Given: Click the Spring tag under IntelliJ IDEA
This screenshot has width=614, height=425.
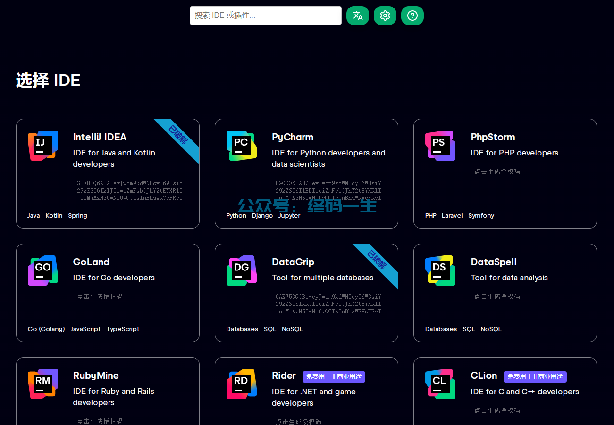Looking at the screenshot, I should [77, 216].
